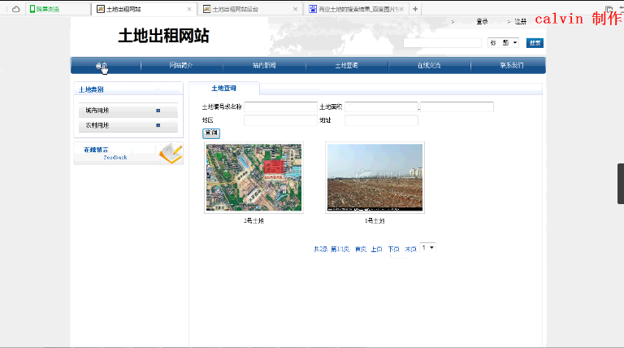Viewport: 624px width, 348px height.
Task: Click the blue 搜索 search button
Action: 535,43
